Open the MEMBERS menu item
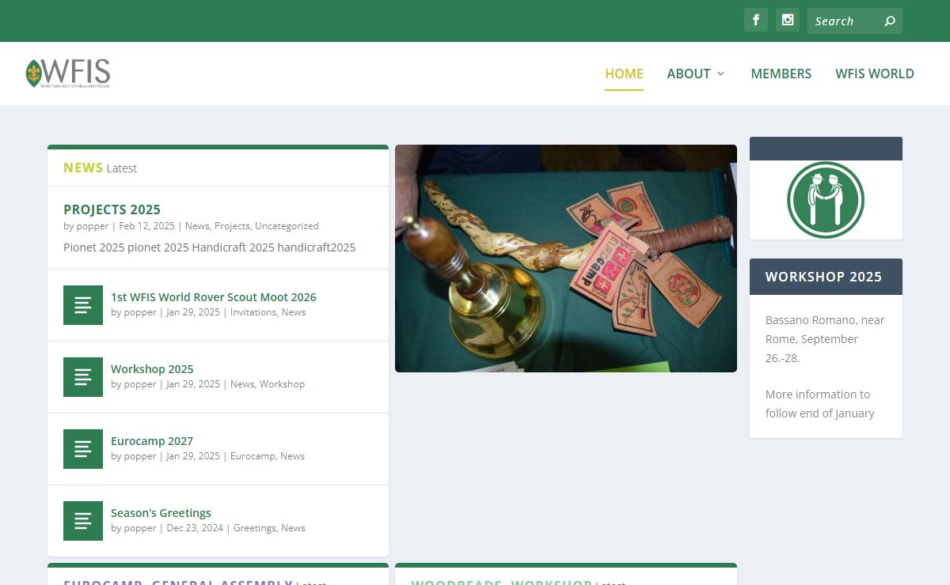Screen dimensions: 950x585 tap(781, 74)
